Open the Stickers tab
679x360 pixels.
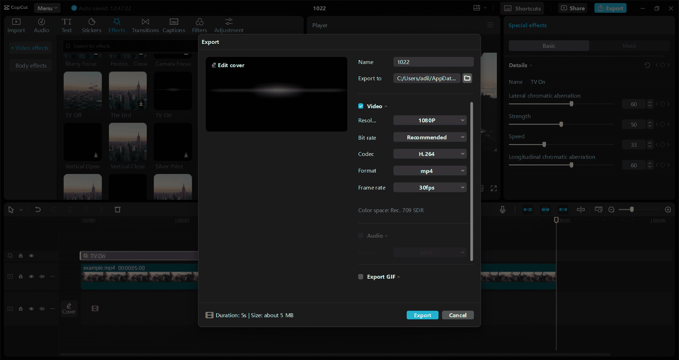point(92,25)
